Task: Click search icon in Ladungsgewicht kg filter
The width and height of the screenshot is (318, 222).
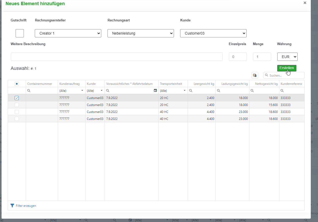Action: (x=219, y=91)
